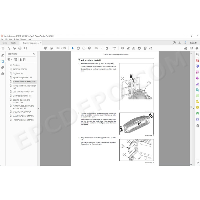Open the Attachments paperclip panel

coord(3,67)
